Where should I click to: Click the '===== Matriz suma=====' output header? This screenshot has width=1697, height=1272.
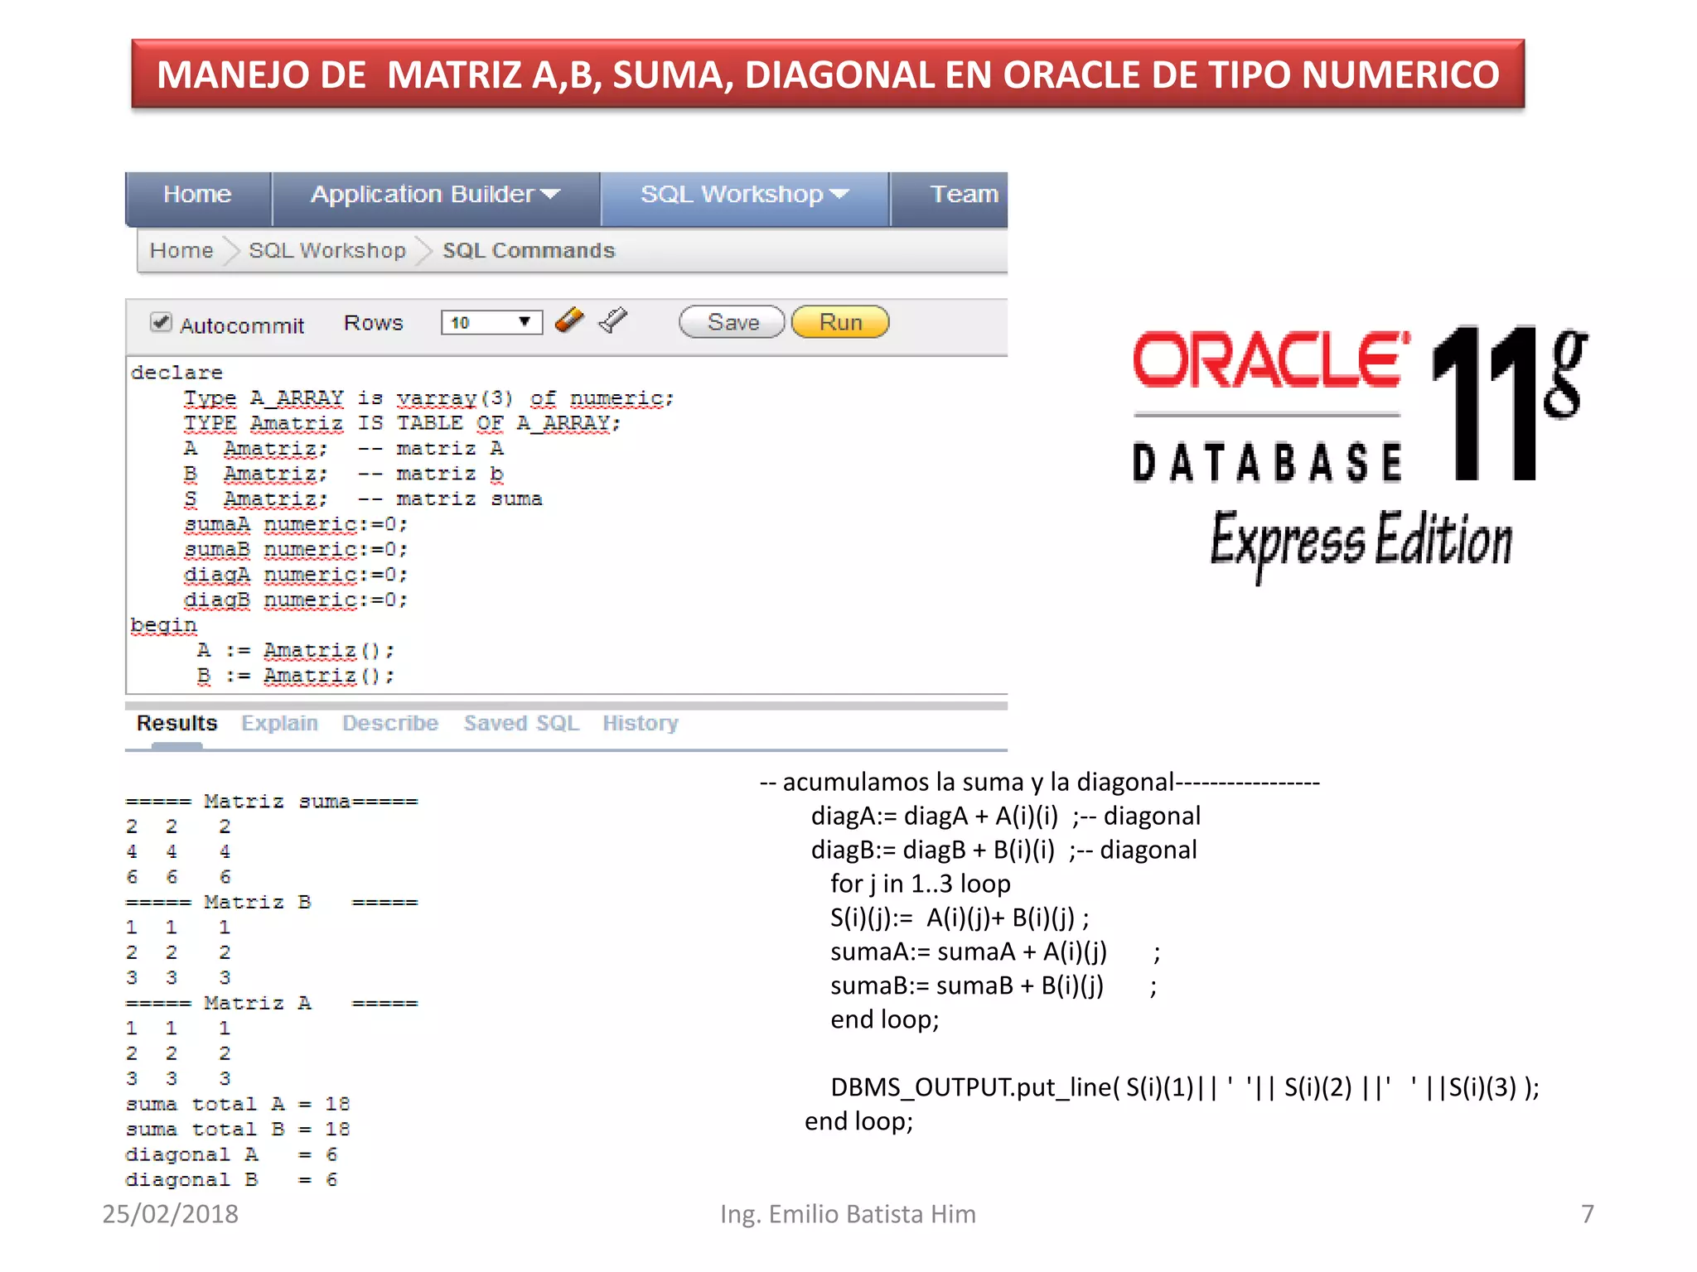pyautogui.click(x=272, y=802)
